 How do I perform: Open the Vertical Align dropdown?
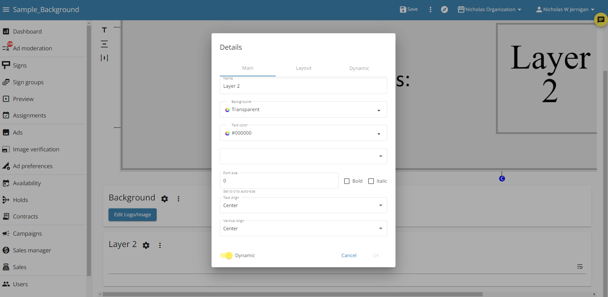tap(303, 228)
